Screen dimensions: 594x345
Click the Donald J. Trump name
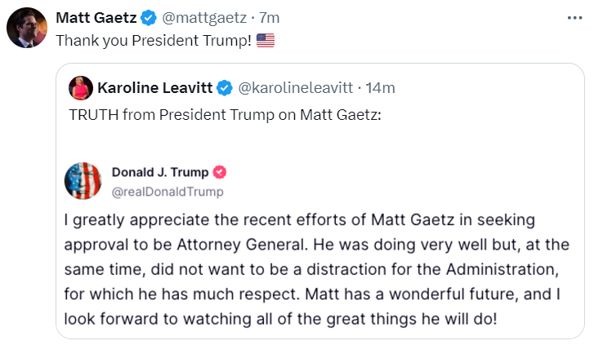pos(159,172)
